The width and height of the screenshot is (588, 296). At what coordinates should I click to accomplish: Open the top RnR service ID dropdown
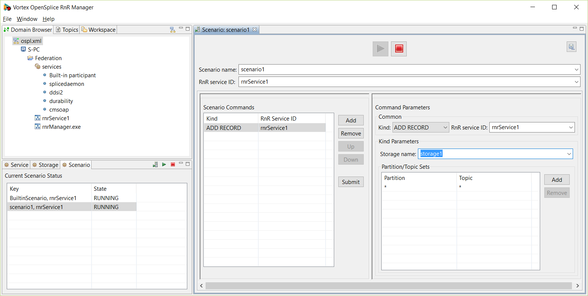576,82
